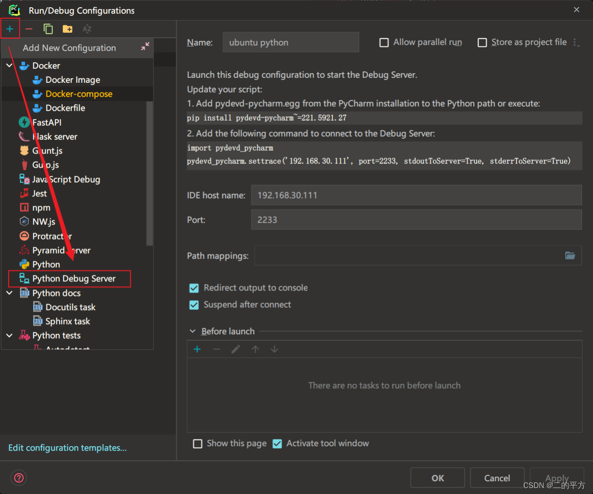
Task: Add a Before launch task with plus
Action: [197, 349]
